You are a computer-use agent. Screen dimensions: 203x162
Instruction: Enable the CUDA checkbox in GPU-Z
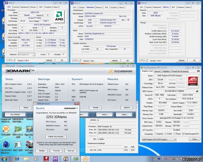click(x=166, y=134)
